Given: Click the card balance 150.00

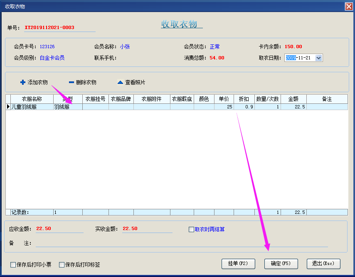Looking at the screenshot, I should (293, 47).
